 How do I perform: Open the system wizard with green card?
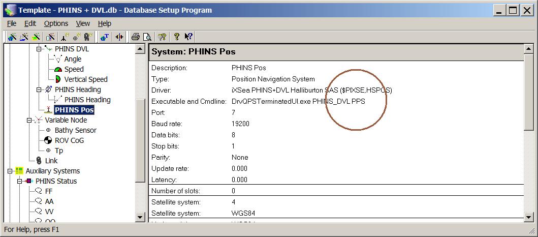tap(36, 37)
